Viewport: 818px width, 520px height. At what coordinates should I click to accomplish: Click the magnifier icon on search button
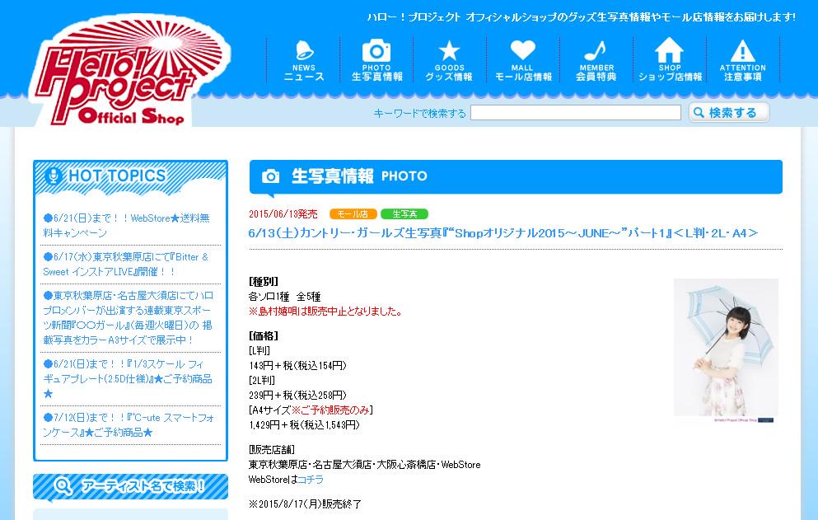pyautogui.click(x=699, y=112)
